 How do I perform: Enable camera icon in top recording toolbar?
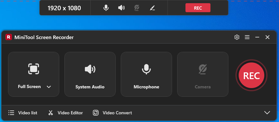(137, 8)
